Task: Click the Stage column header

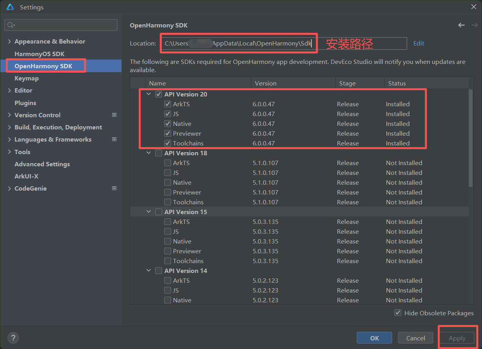Action: (x=360, y=83)
